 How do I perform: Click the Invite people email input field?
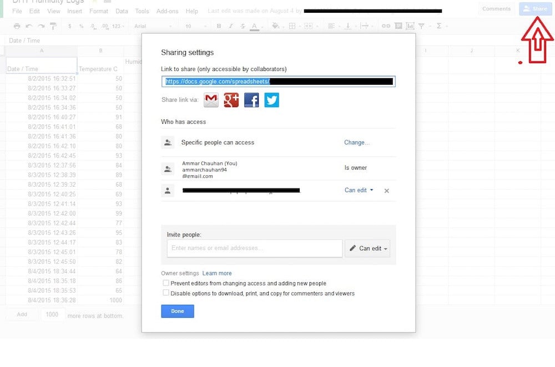click(255, 248)
